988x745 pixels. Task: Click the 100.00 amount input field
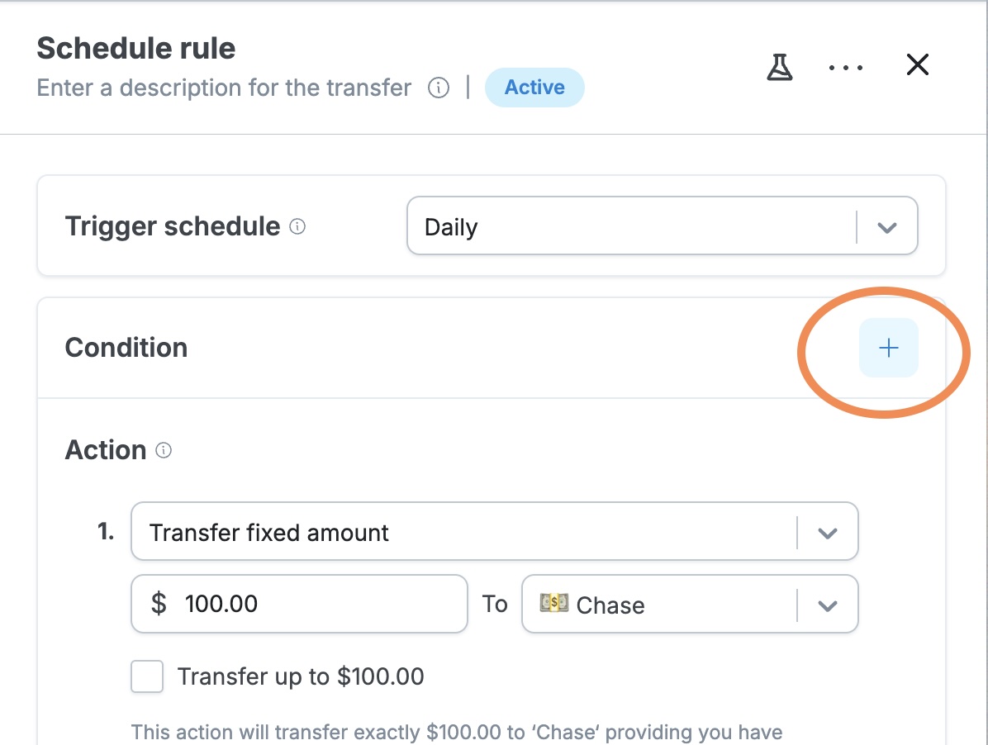point(299,603)
